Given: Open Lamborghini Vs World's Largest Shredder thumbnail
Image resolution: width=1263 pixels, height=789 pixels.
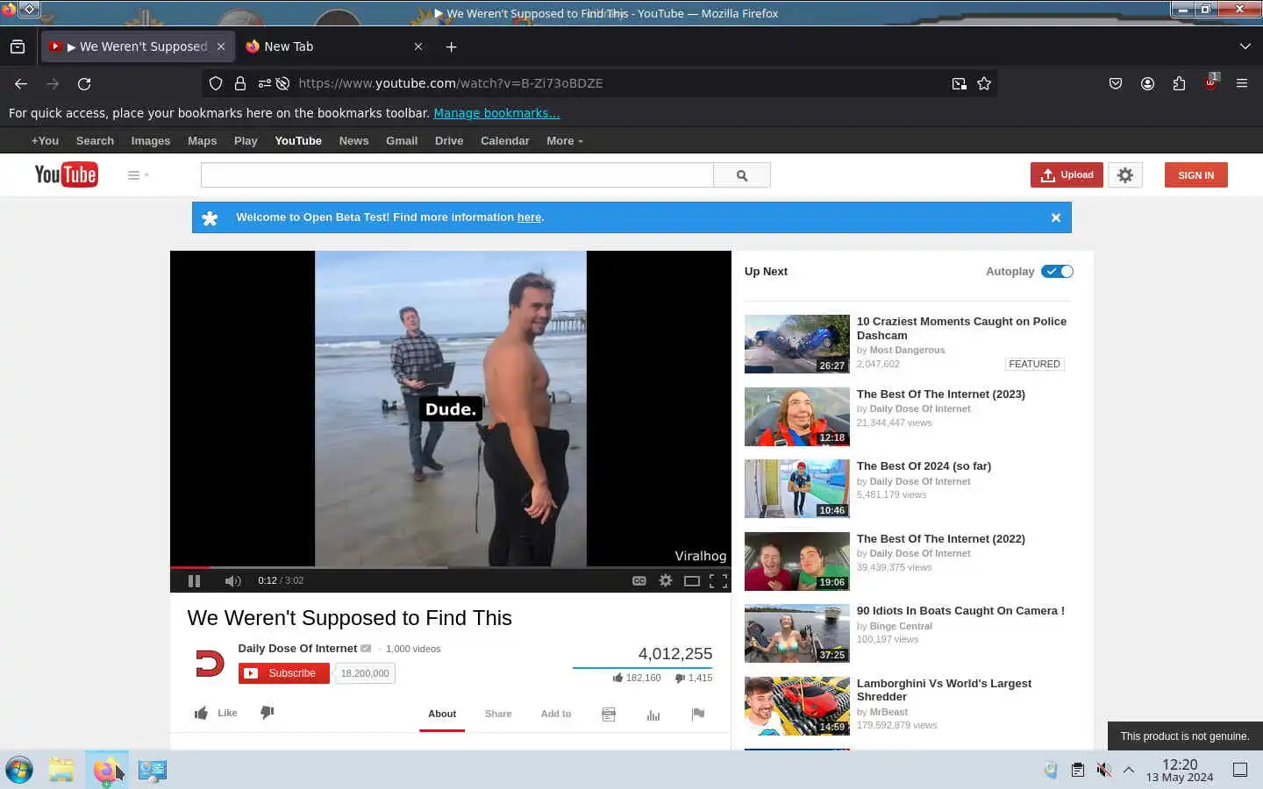Looking at the screenshot, I should pos(797,706).
